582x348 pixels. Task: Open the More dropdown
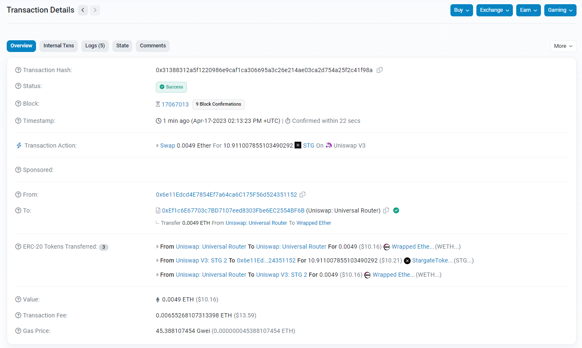[563, 46]
